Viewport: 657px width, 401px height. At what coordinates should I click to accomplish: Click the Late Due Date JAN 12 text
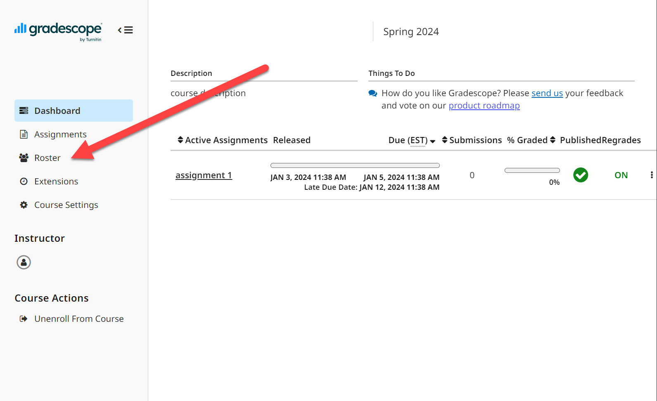372,187
